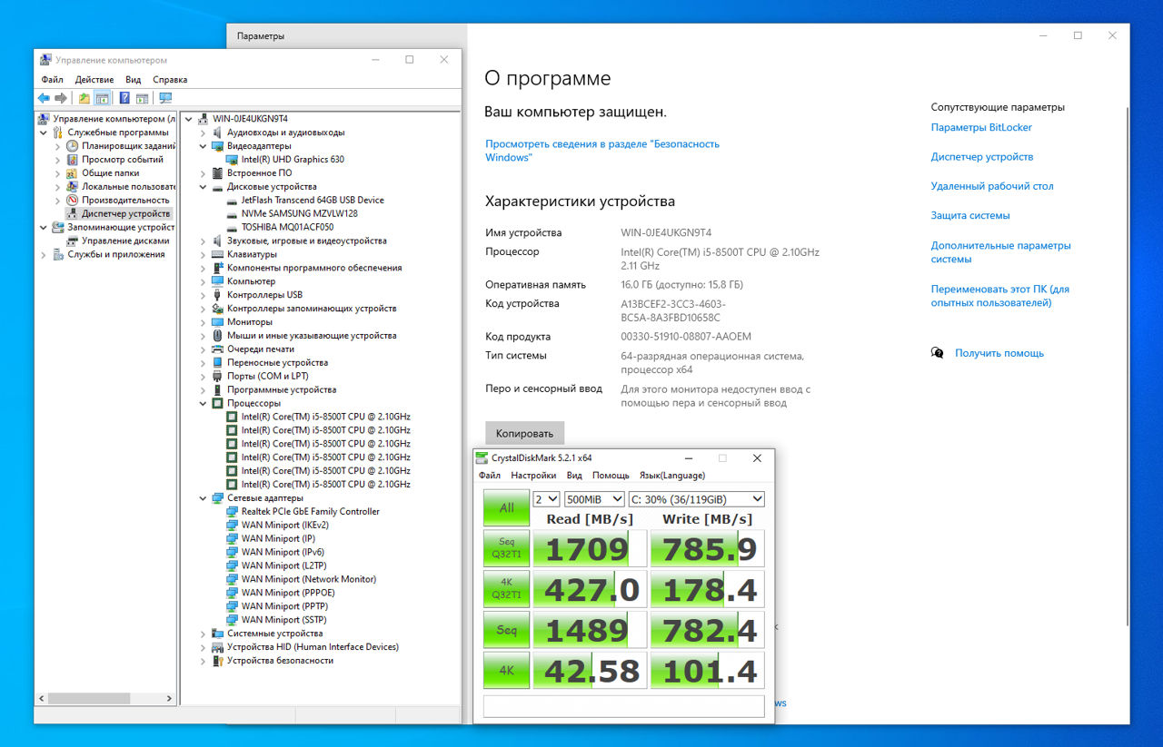Open the 500MiB test size dropdown
The image size is (1163, 747).
pos(594,499)
